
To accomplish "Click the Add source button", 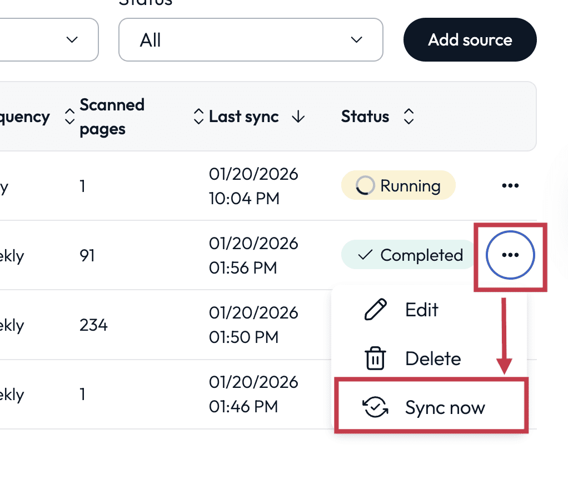I will click(470, 40).
